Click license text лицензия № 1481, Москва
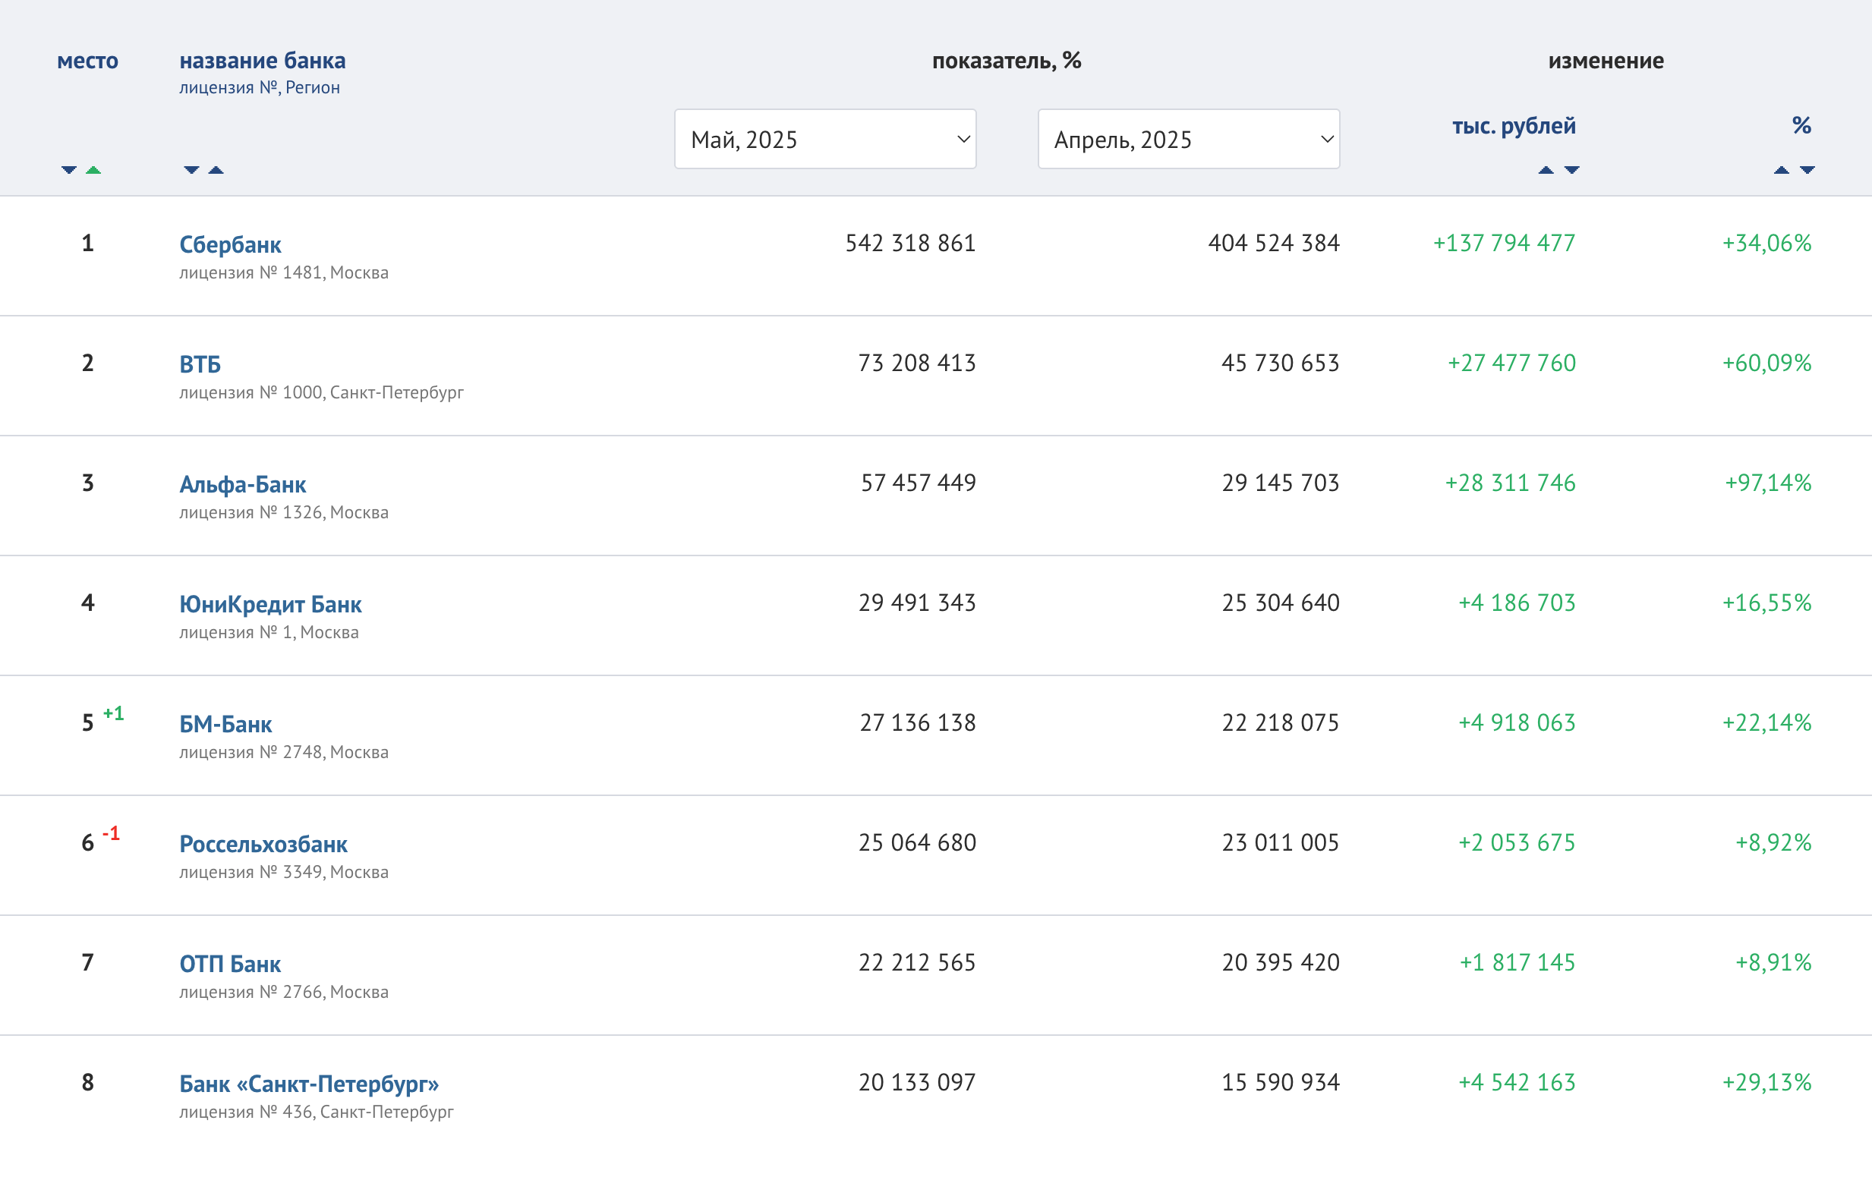Image resolution: width=1872 pixels, height=1199 pixels. tap(283, 272)
